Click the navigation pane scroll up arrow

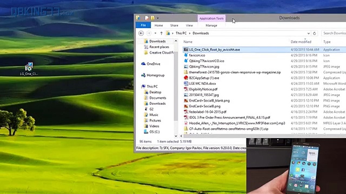tap(176, 41)
